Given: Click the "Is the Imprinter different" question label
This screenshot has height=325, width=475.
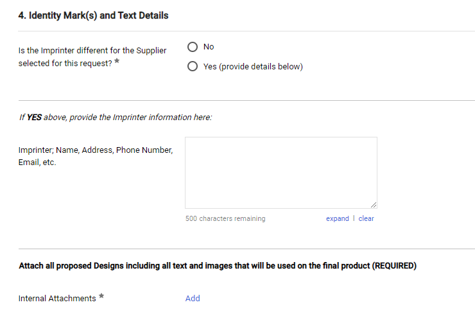Looking at the screenshot, I should tap(92, 51).
